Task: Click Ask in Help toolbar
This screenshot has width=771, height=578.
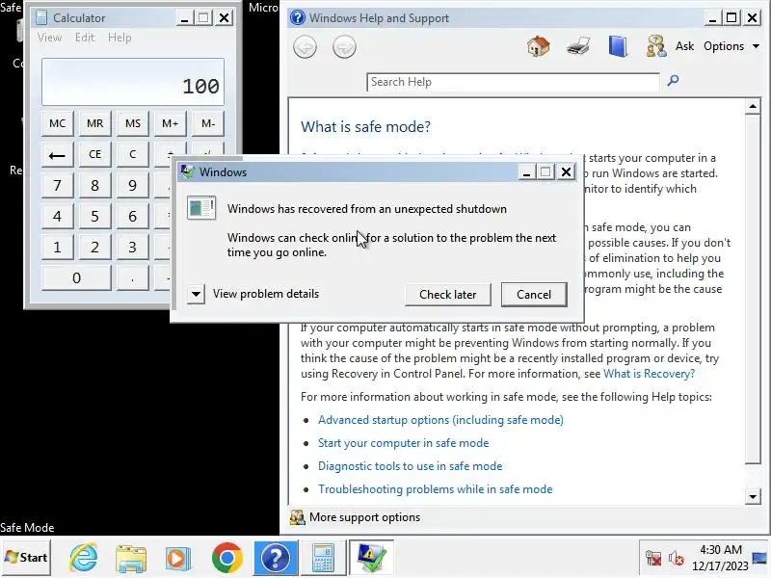Action: (684, 46)
